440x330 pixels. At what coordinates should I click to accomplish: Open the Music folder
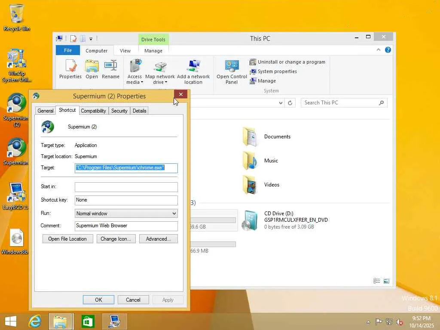(x=260, y=161)
